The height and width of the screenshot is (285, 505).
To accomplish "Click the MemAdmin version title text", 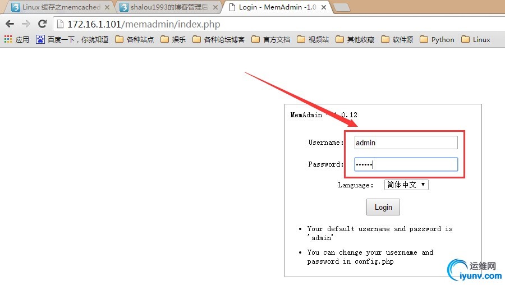I will tap(324, 114).
